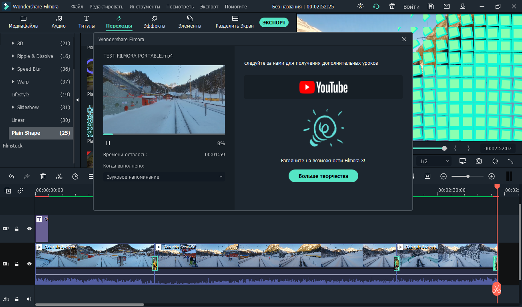The width and height of the screenshot is (522, 307).
Task: Pause the export with pause button
Action: (x=108, y=143)
